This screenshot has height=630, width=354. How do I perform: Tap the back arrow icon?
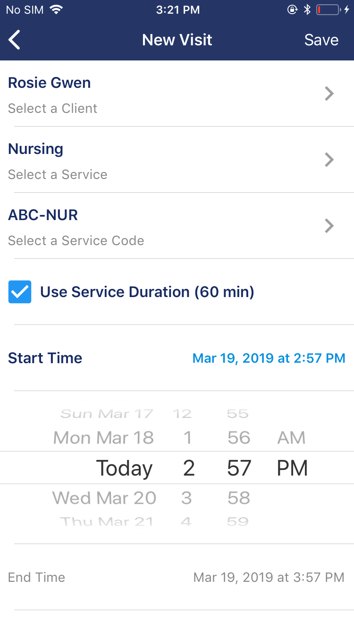click(x=15, y=40)
